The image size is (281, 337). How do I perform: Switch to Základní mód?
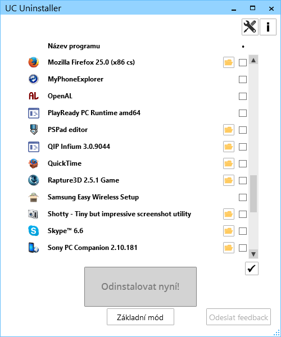(x=140, y=317)
